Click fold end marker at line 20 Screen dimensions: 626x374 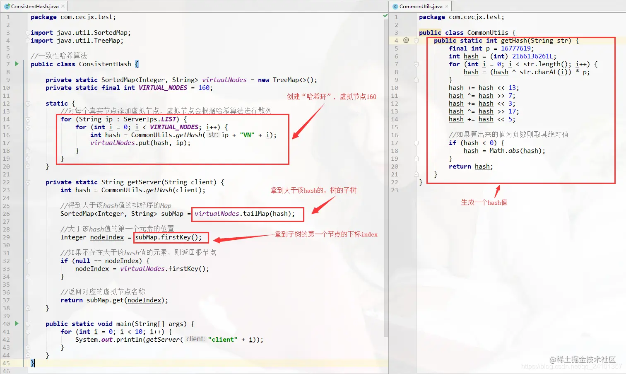pyautogui.click(x=28, y=166)
